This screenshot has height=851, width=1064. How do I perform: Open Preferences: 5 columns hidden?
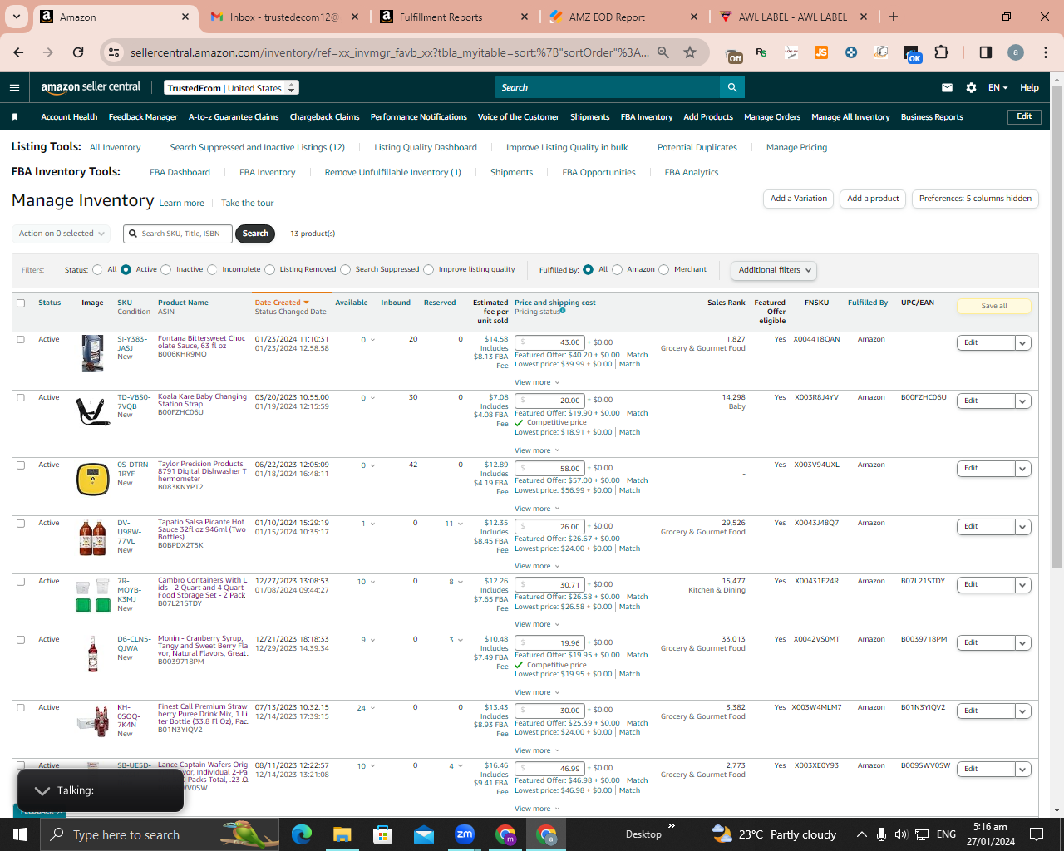[975, 199]
